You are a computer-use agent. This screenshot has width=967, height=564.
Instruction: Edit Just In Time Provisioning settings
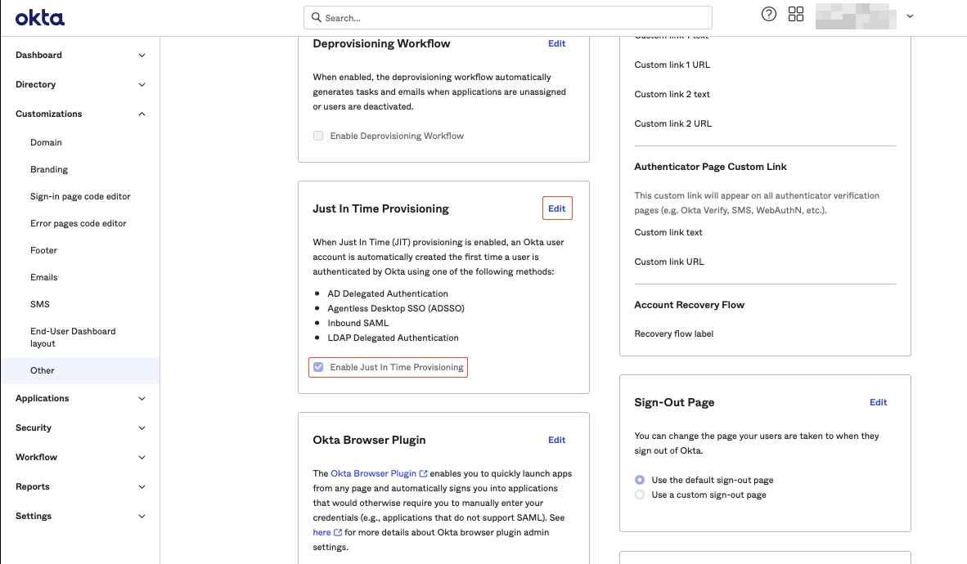coord(557,208)
